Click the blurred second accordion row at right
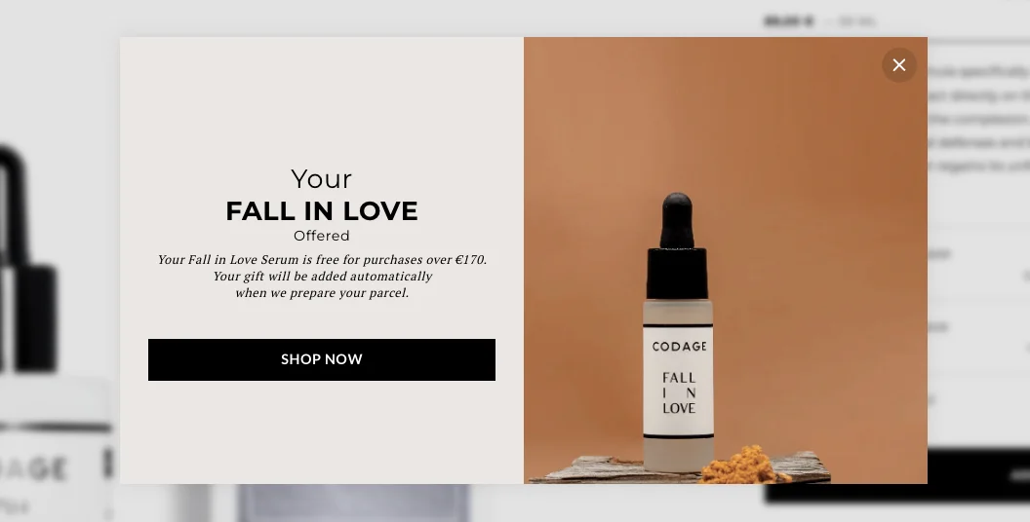The width and height of the screenshot is (1030, 522). (x=978, y=339)
